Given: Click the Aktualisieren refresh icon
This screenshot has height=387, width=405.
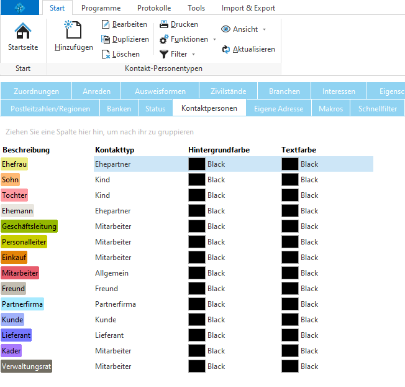Looking at the screenshot, I should pos(226,49).
